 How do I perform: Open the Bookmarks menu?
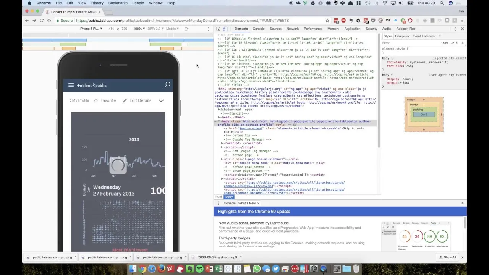coord(118,3)
